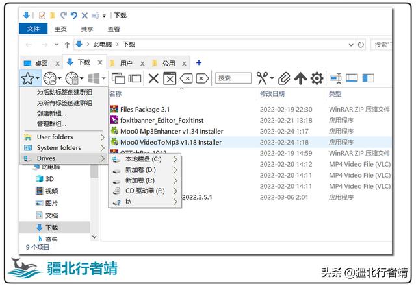416x286 pixels.
Task: Open the recent files clock-document icon
Action: click(x=73, y=78)
